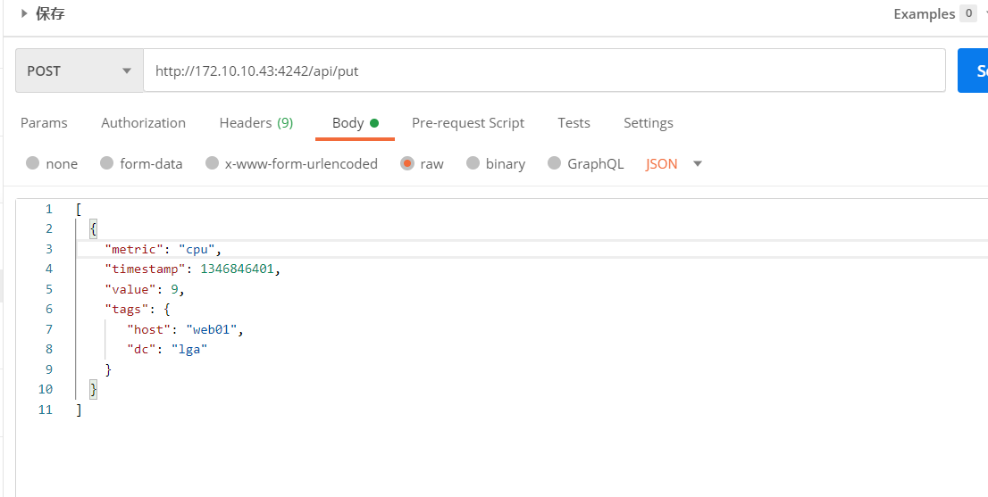Click the blue Send button

click(973, 71)
